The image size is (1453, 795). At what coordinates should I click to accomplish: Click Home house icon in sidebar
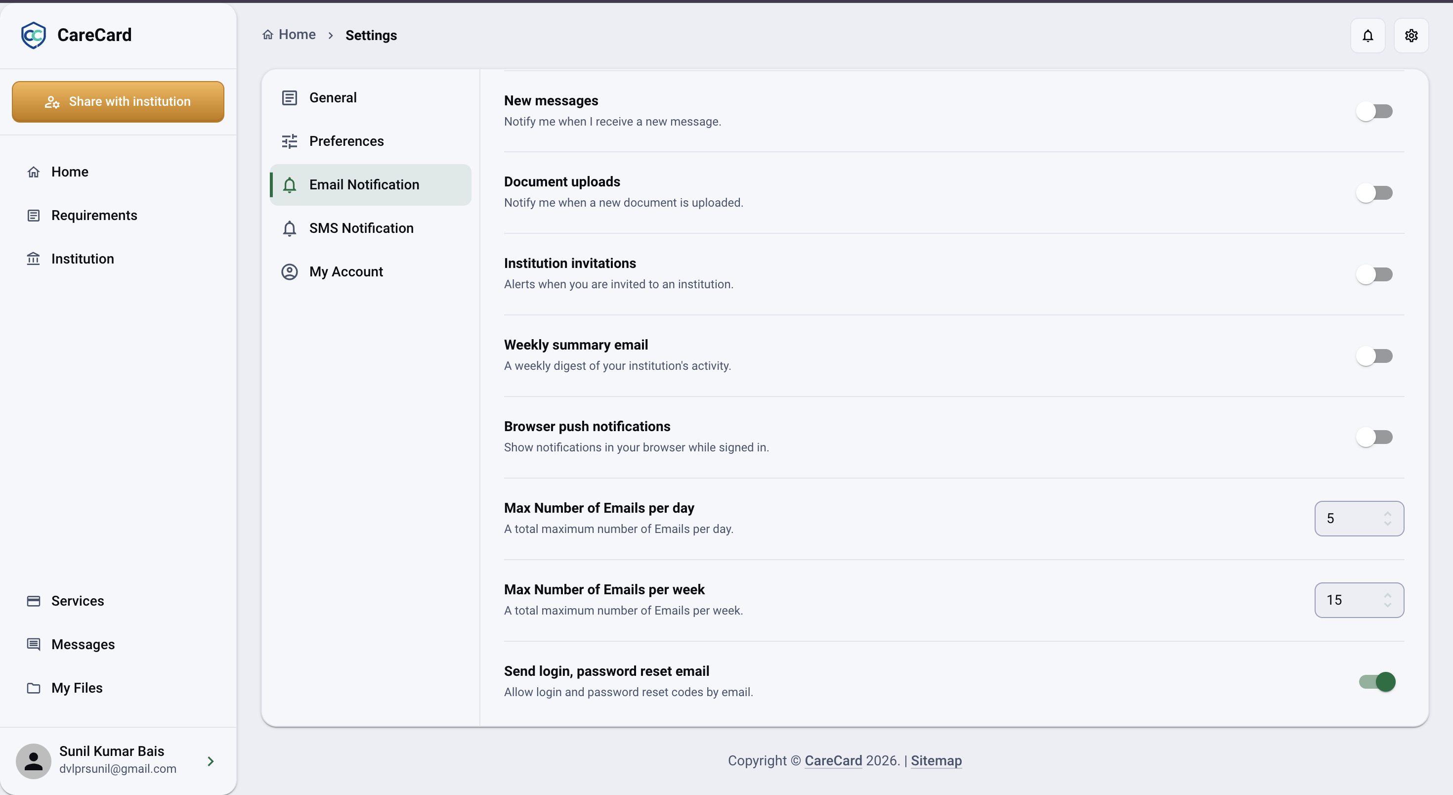click(34, 172)
